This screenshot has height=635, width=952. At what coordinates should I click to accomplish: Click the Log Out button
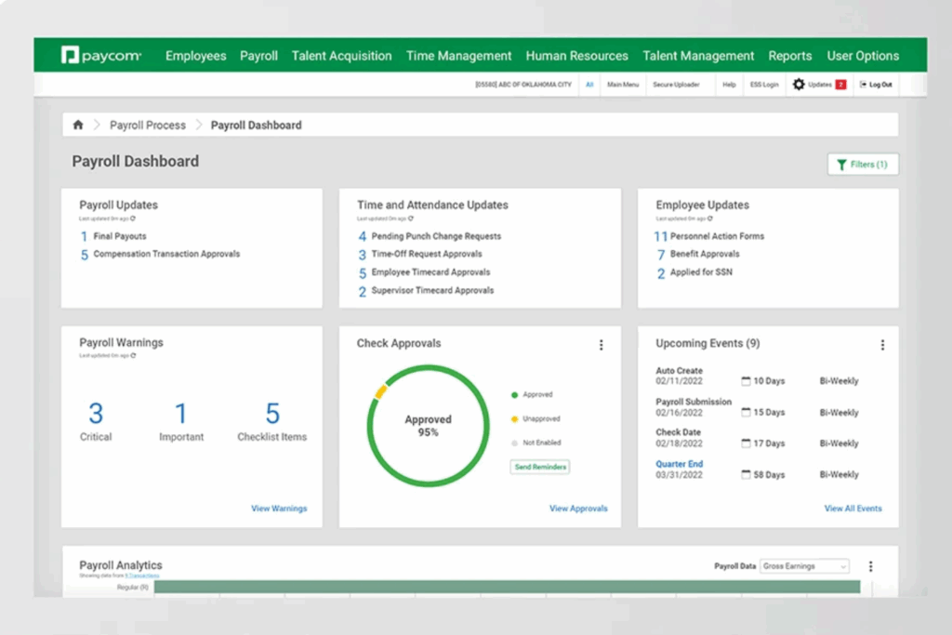coord(876,85)
